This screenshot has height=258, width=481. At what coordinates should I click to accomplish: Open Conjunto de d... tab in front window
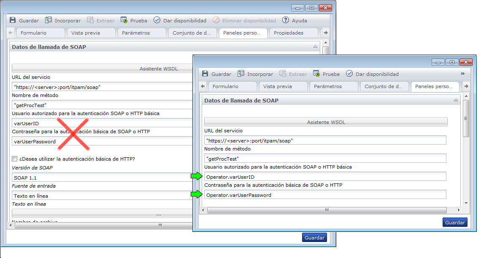[x=384, y=86]
